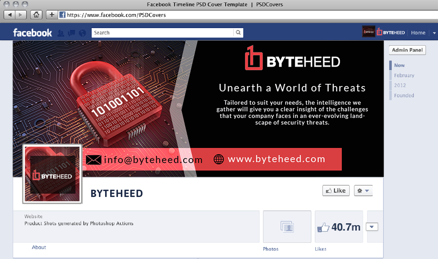Open the Photos thumbnail box
Viewport: 438px width, 259px height.
coord(287,227)
